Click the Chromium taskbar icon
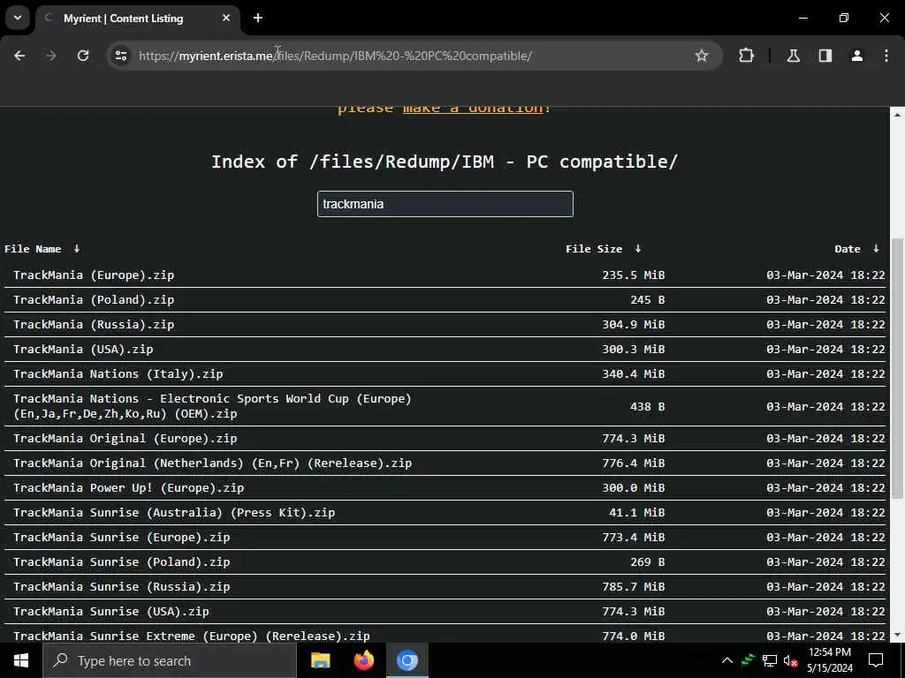905x678 pixels. 407,660
